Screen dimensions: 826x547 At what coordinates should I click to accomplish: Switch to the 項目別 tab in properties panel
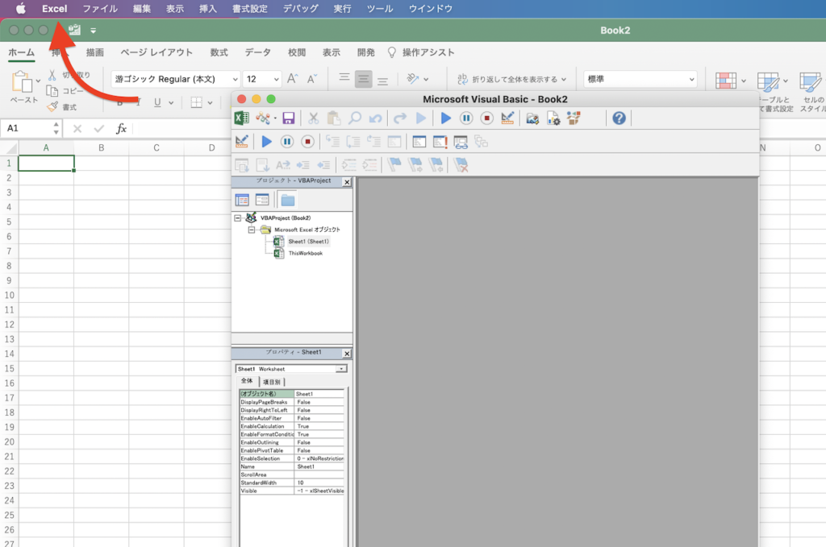(x=272, y=381)
